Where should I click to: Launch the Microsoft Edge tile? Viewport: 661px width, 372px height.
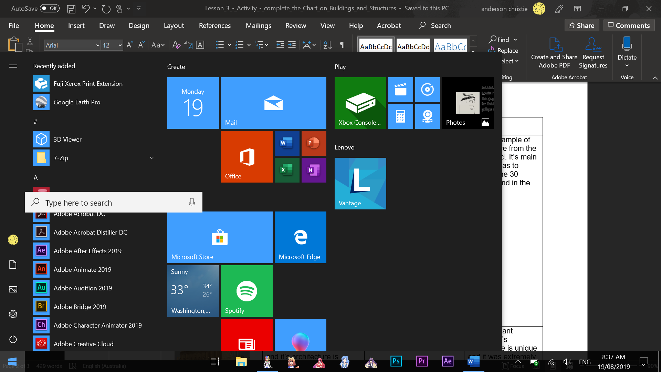coord(300,237)
